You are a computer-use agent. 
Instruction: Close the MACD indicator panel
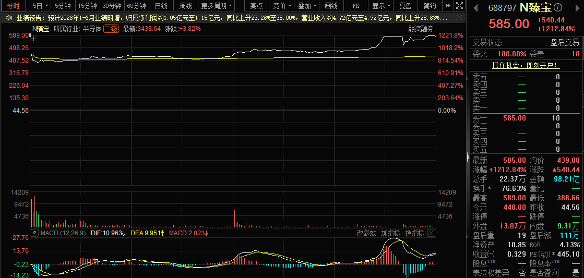pos(431,233)
